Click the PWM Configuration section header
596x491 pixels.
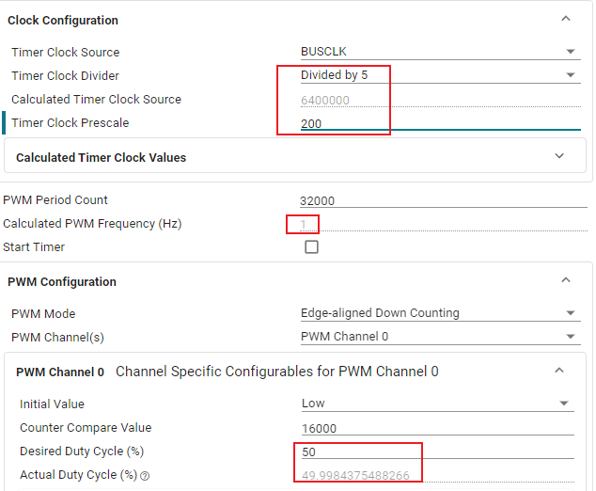[62, 281]
